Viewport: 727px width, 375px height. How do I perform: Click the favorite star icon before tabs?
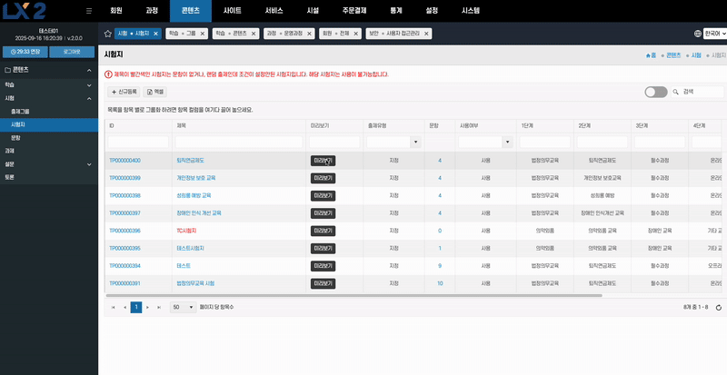107,33
